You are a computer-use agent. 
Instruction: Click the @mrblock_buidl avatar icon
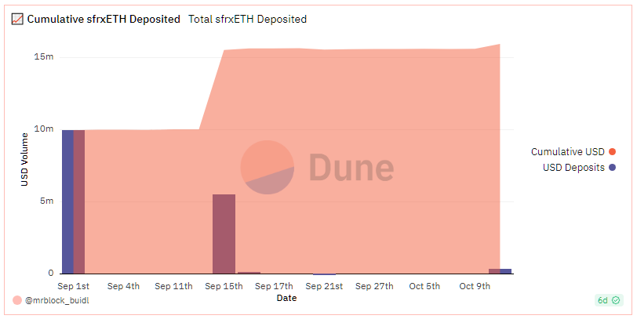coord(17,300)
